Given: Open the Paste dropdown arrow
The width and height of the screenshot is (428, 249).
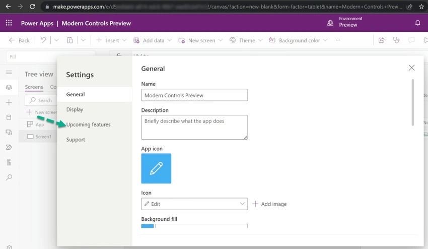Looking at the screenshot, I should point(83,40).
